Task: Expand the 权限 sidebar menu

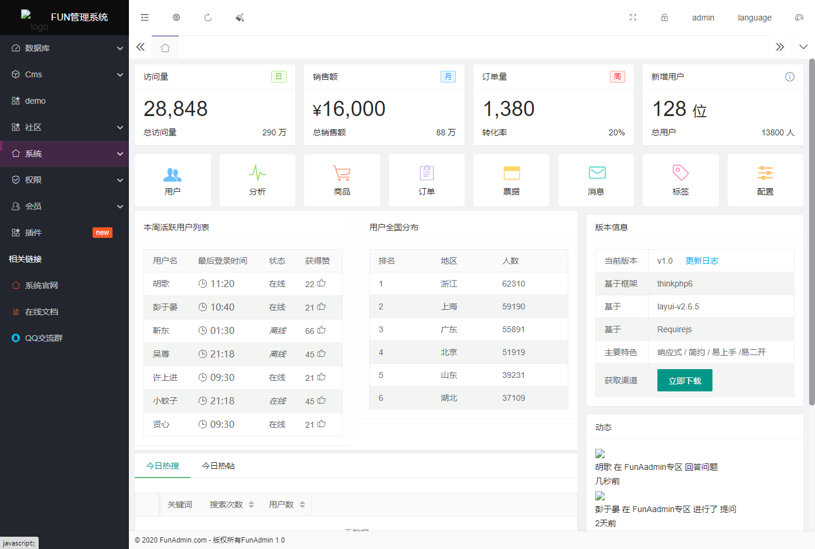Action: point(64,180)
